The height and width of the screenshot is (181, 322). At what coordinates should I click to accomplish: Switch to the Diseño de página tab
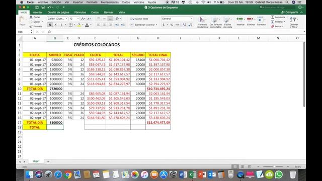pyautogui.click(x=58, y=12)
